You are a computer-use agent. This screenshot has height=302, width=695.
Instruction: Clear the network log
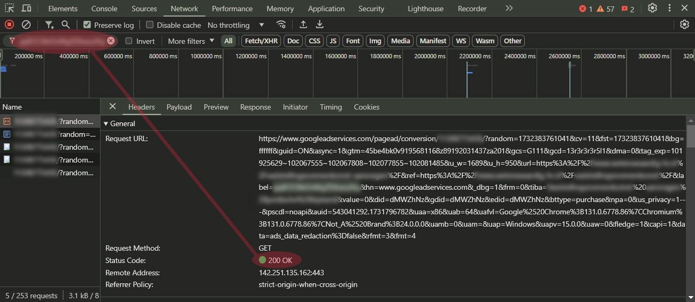(26, 25)
